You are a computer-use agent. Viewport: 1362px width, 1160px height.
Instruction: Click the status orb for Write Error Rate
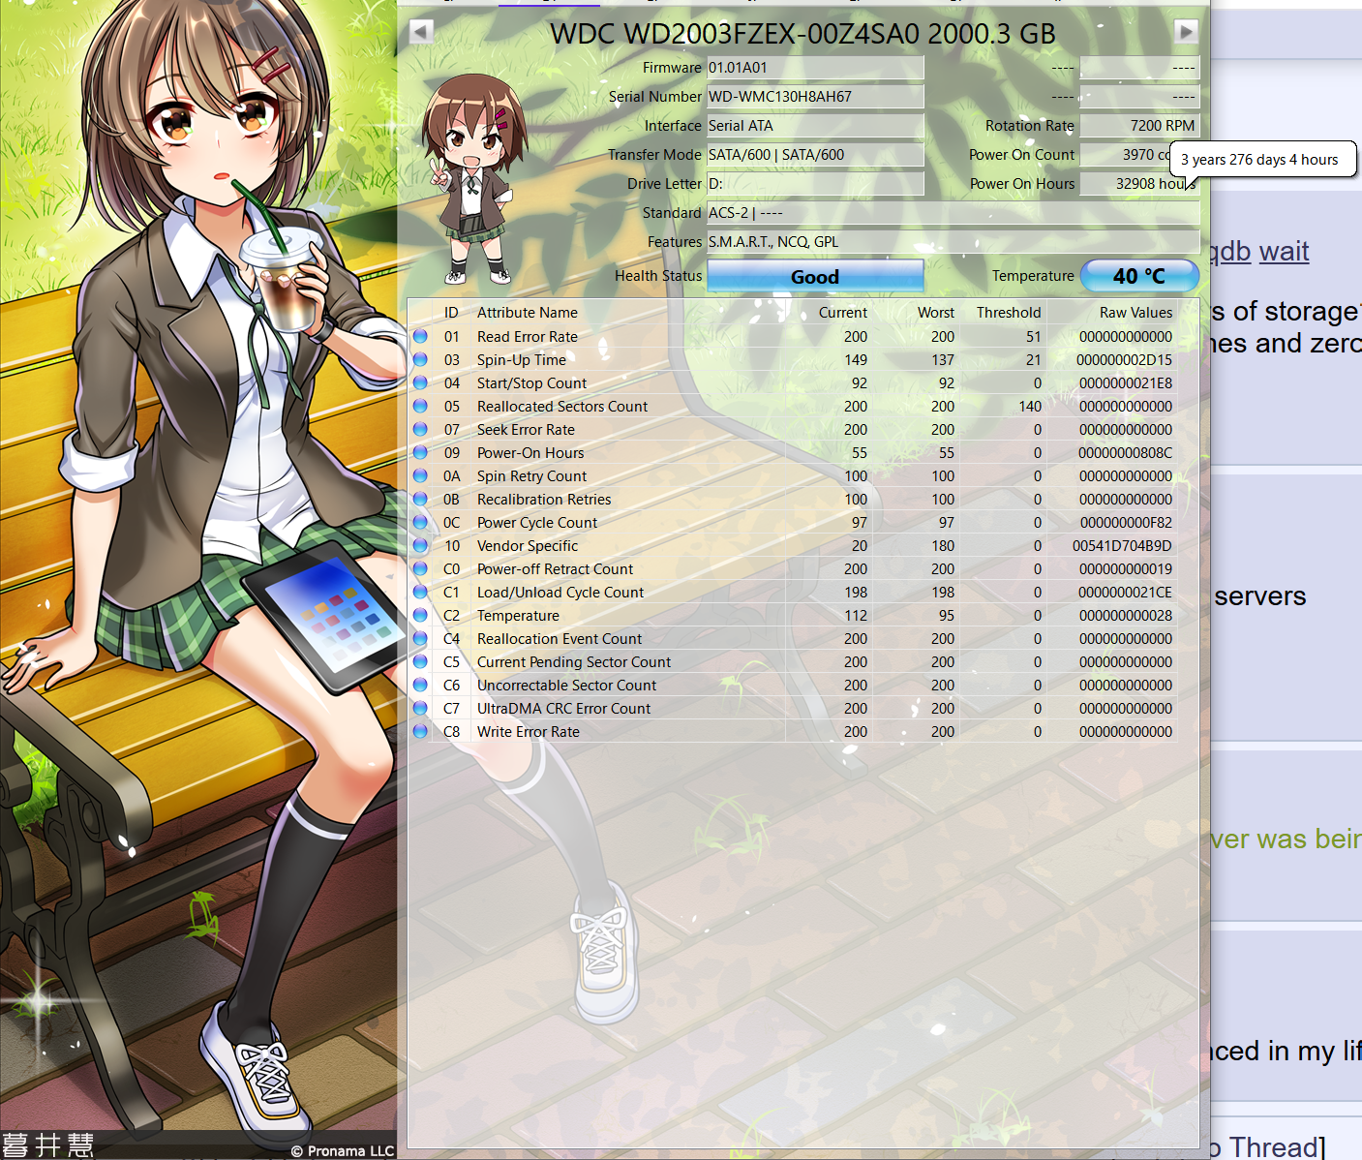click(420, 731)
